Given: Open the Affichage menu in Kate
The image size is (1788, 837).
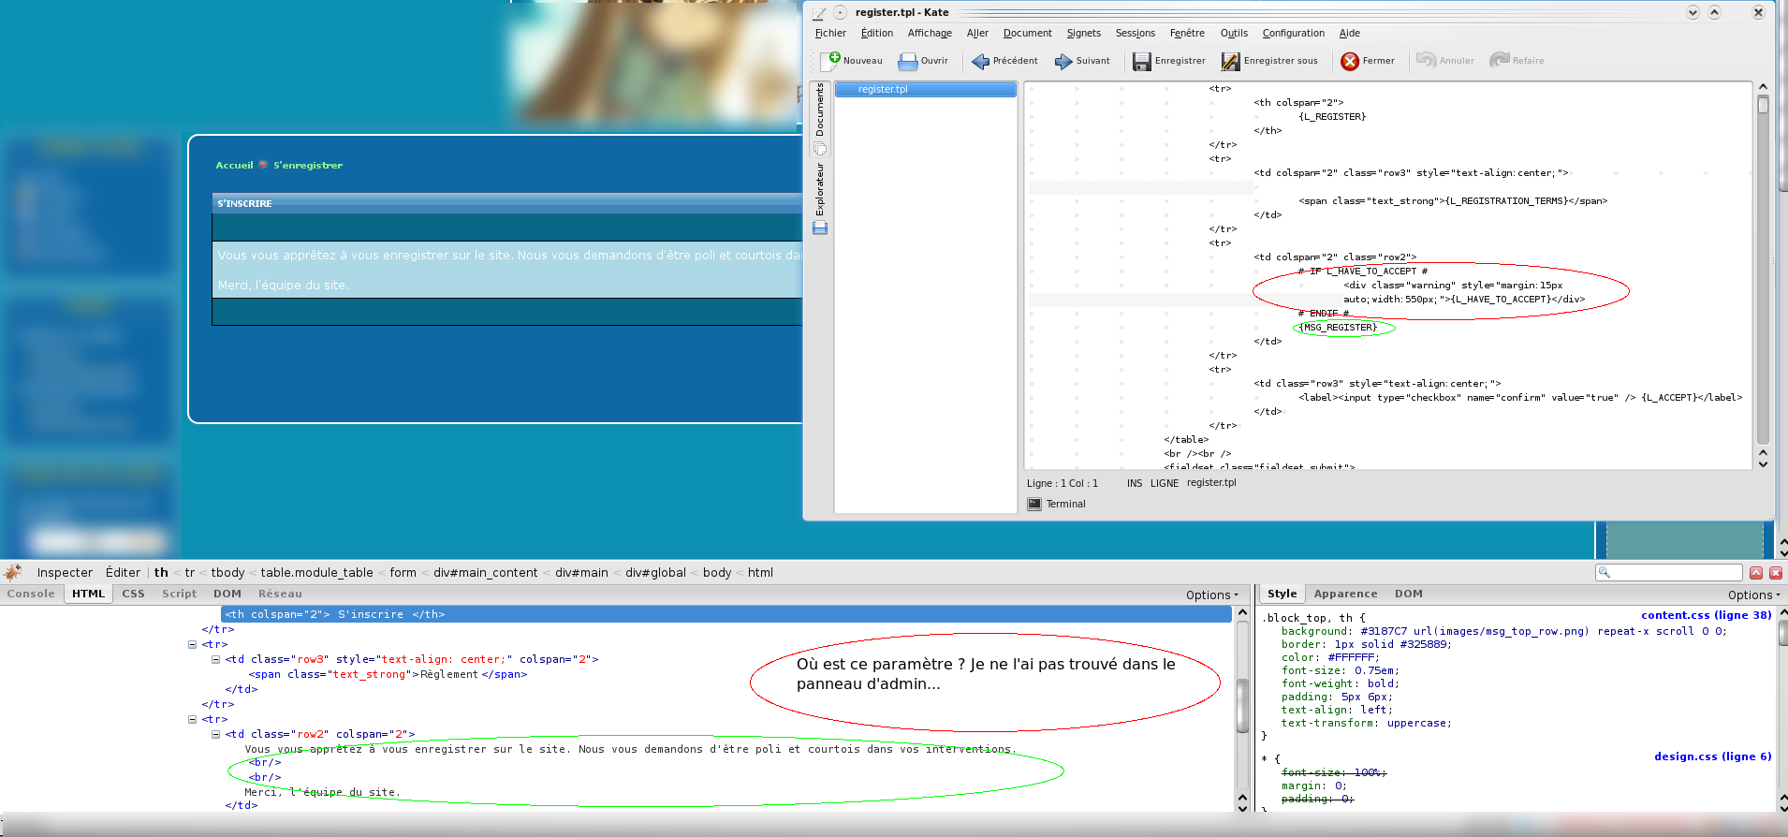Looking at the screenshot, I should click(x=929, y=33).
